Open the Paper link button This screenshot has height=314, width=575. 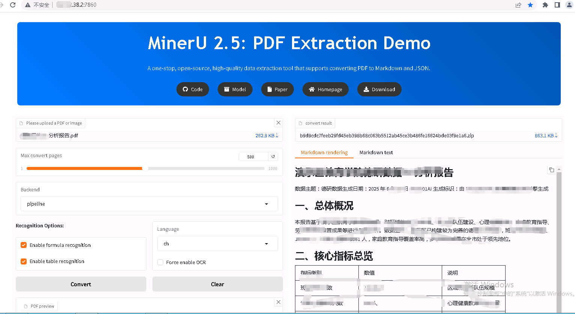pos(277,89)
